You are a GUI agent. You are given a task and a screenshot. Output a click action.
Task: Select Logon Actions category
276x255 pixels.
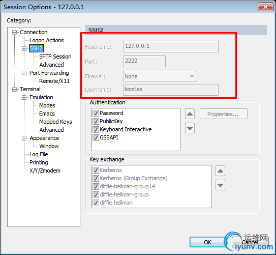46,40
